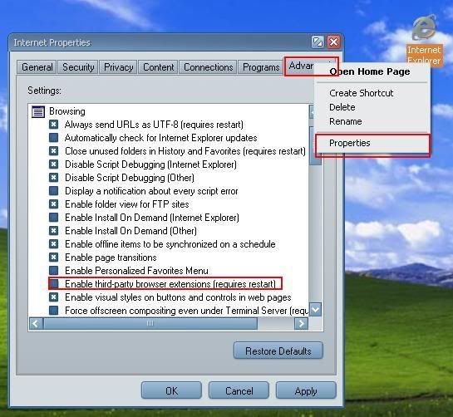
Task: Select Rename in the context menu
Action: 346,121
